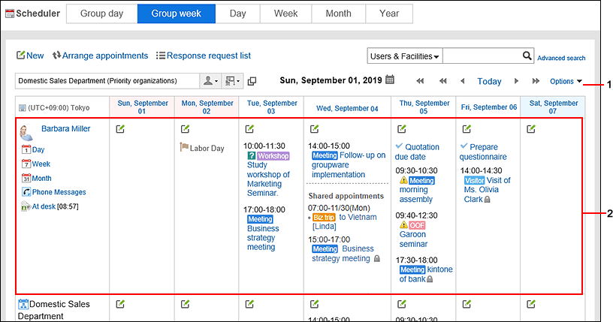Add appointment on Barbara's Monday Sept 02
This screenshot has width=613, height=322.
click(186, 129)
